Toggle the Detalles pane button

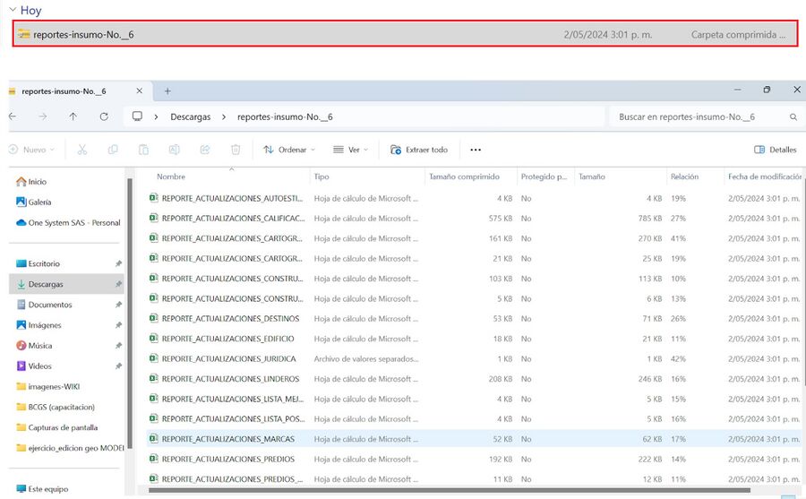776,150
